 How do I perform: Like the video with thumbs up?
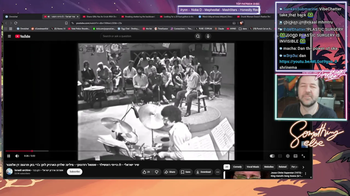coord(146,172)
